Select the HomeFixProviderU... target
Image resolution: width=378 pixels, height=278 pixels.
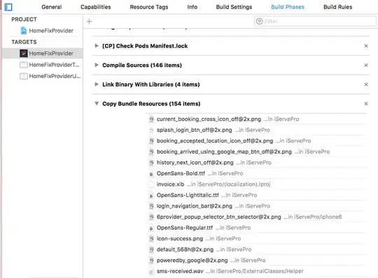43,76
